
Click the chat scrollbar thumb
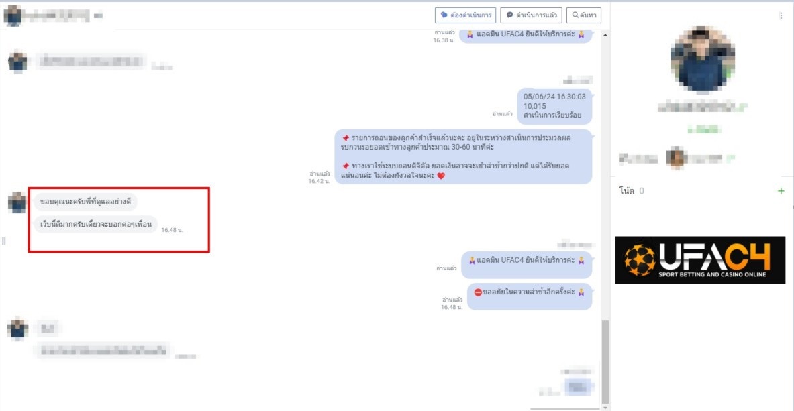[x=605, y=359]
